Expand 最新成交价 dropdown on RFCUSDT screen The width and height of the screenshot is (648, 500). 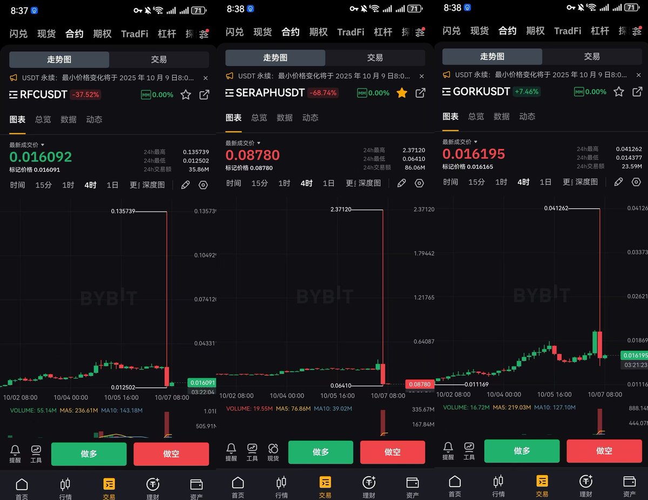(27, 145)
